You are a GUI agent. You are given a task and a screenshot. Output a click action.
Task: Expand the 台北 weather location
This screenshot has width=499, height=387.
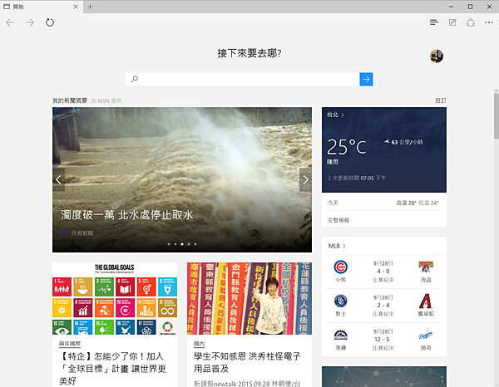point(335,115)
